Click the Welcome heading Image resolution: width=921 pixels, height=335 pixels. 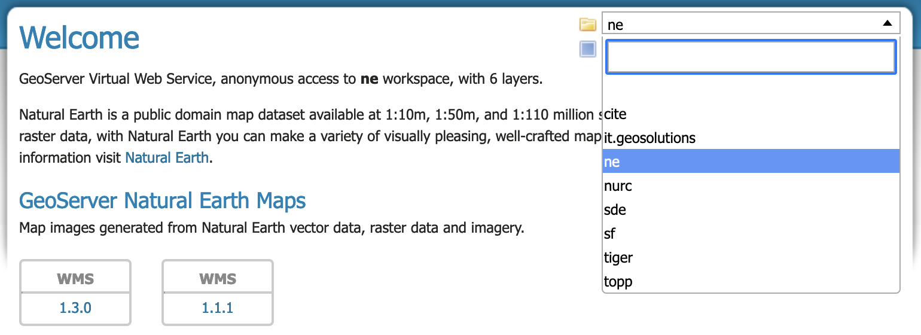pyautogui.click(x=80, y=38)
